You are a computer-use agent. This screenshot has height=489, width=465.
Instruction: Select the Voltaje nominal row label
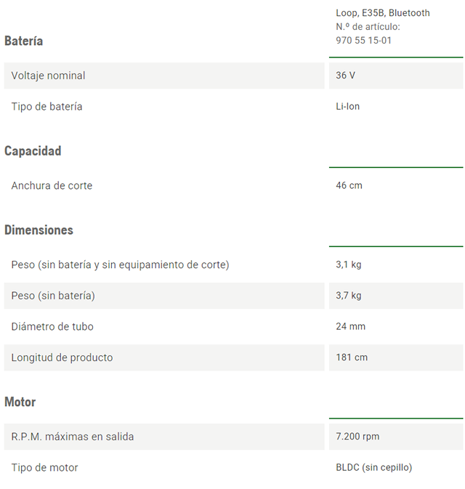pos(48,76)
